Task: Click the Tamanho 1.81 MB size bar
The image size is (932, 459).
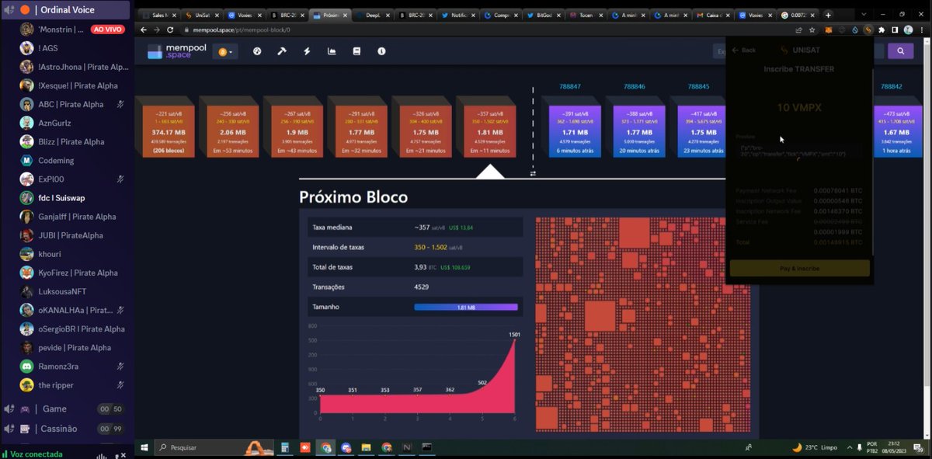Action: (x=465, y=307)
